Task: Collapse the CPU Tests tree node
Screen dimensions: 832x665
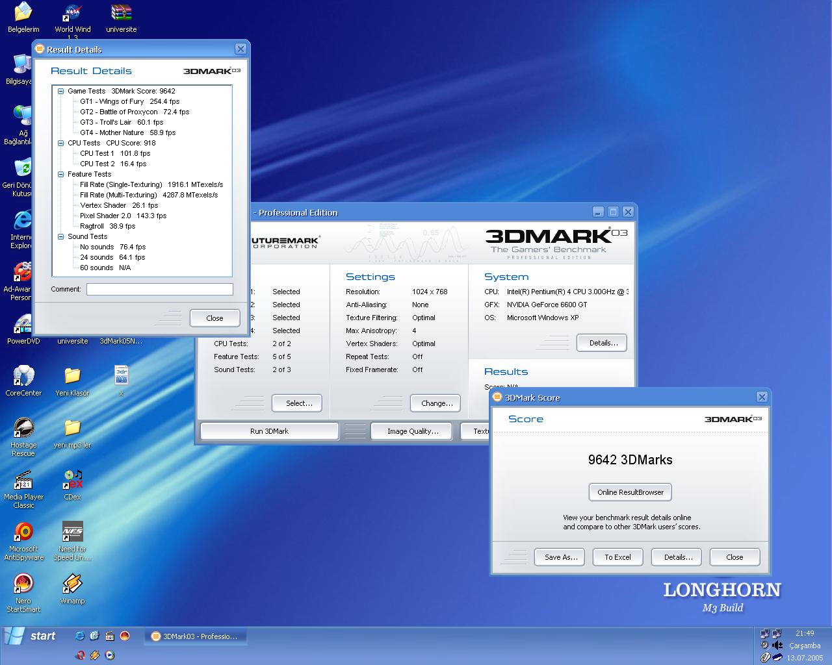Action: pos(61,143)
